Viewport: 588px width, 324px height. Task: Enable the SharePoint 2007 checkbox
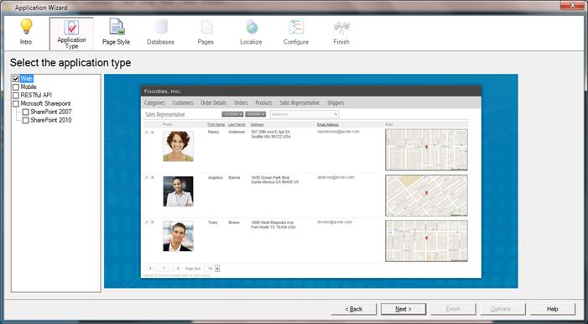(25, 112)
